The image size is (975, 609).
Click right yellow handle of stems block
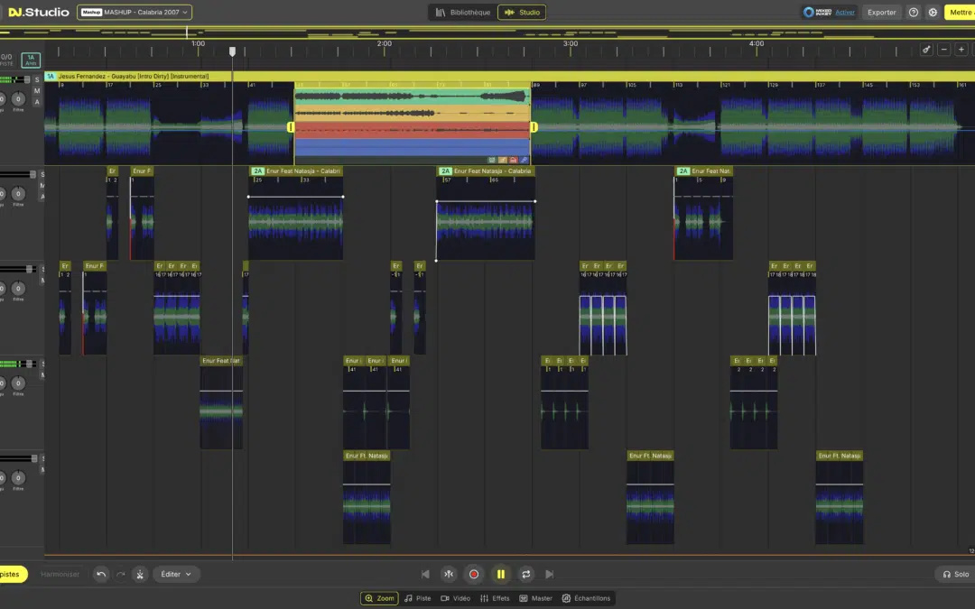pos(534,127)
